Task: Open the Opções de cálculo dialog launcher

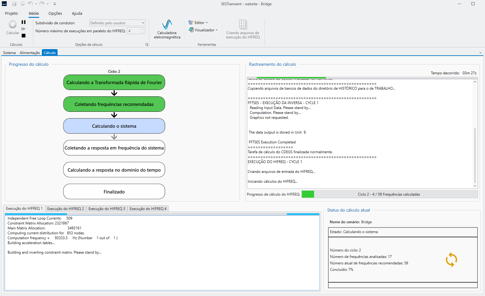Action: 147,45
